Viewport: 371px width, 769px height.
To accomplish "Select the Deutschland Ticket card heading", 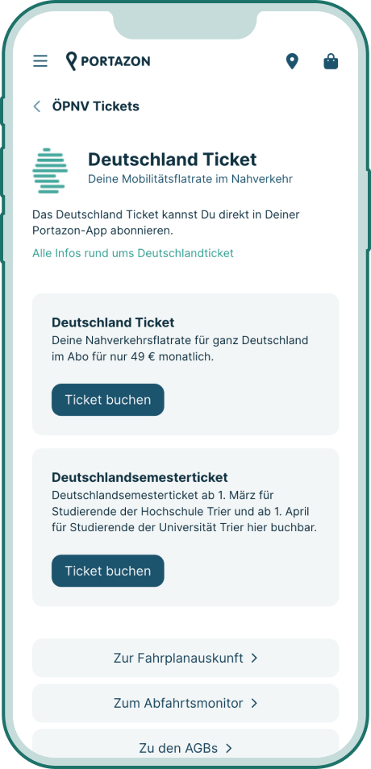I will (113, 322).
